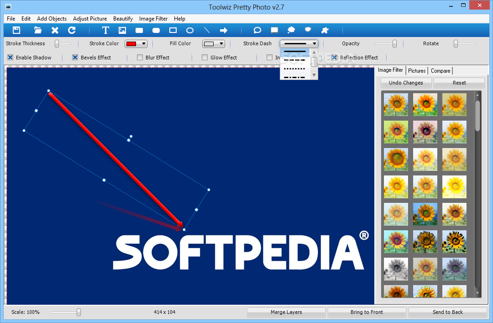Select the Line drawing tool
493x323 pixels.
[207, 30]
